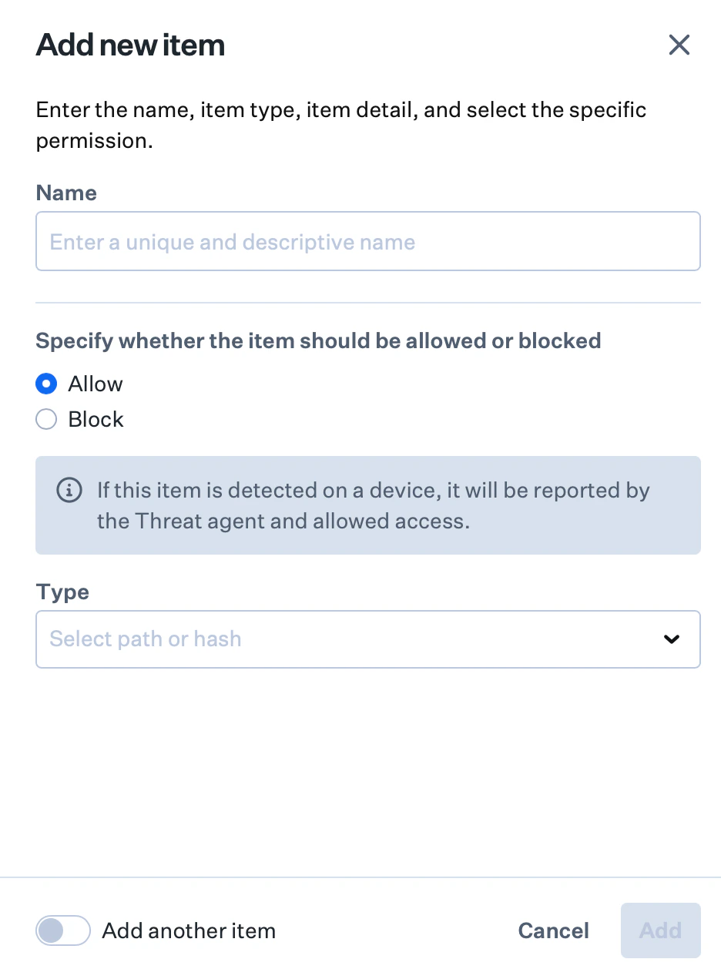Select the Block radio button
Image resolution: width=721 pixels, height=969 pixels.
click(x=45, y=419)
